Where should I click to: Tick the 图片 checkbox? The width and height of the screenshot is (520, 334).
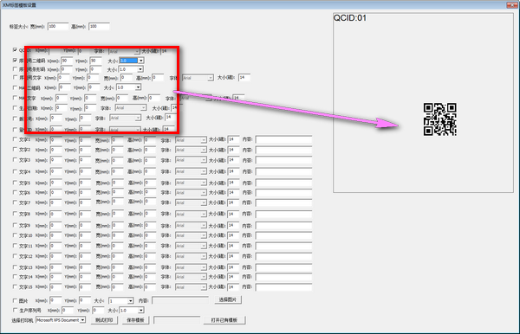pyautogui.click(x=15, y=300)
